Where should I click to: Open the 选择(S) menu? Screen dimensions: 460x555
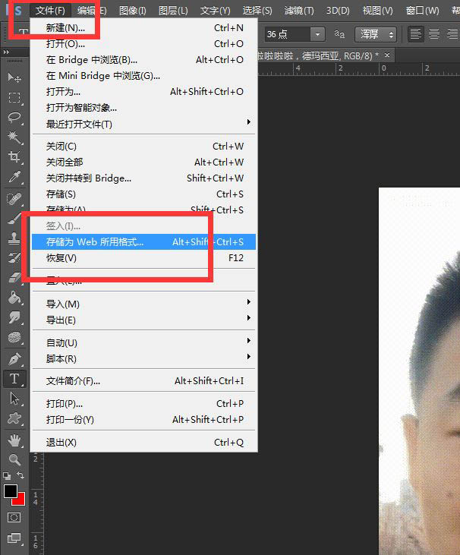[257, 11]
